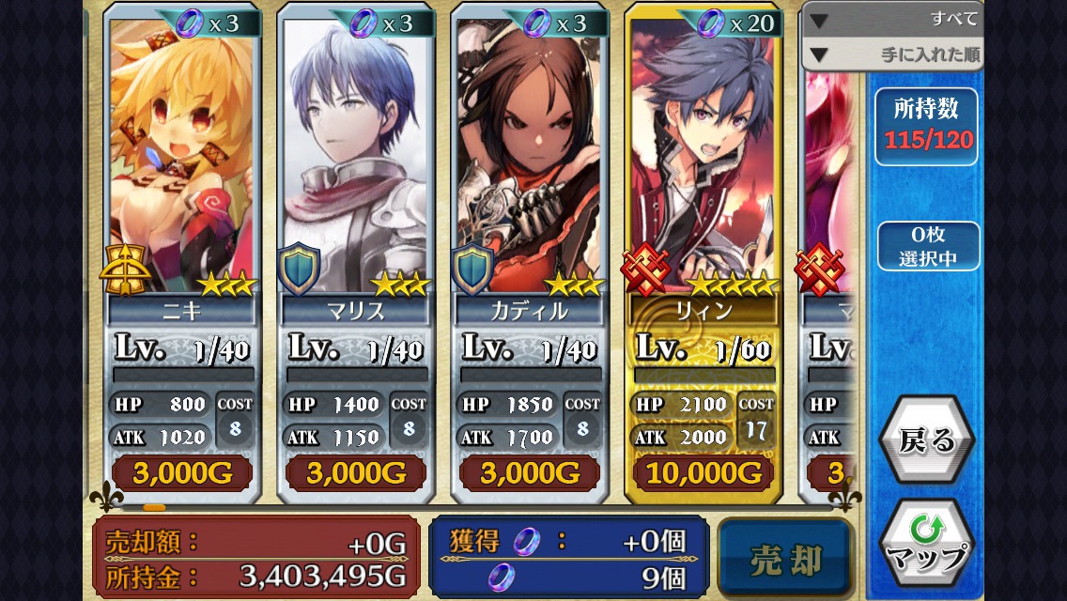
Task: Open the すべて filter dropdown
Action: pos(892,19)
